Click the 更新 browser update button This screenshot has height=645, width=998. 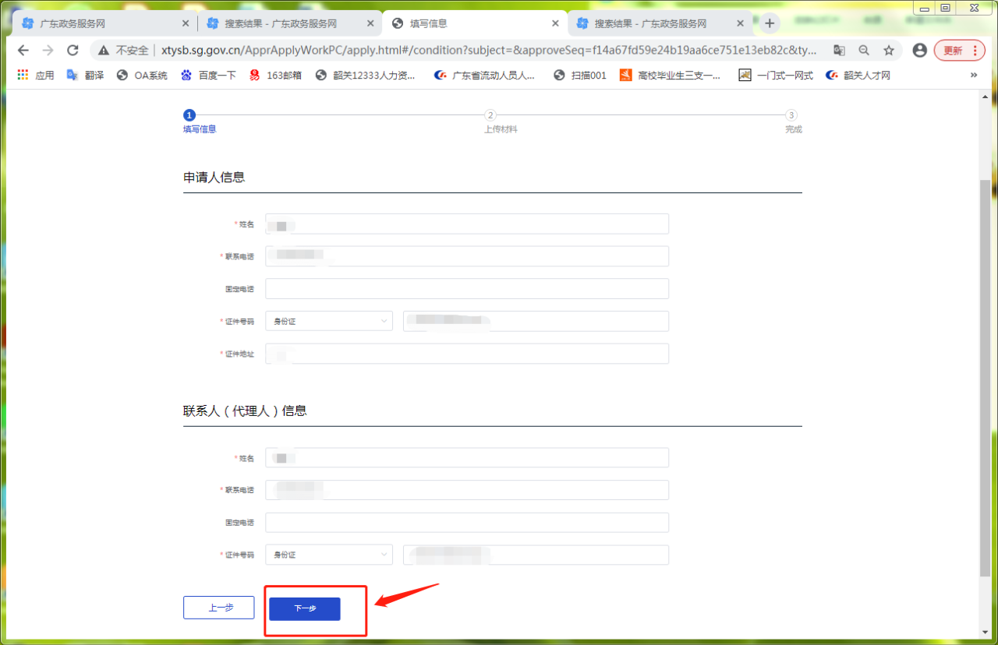[x=959, y=51]
